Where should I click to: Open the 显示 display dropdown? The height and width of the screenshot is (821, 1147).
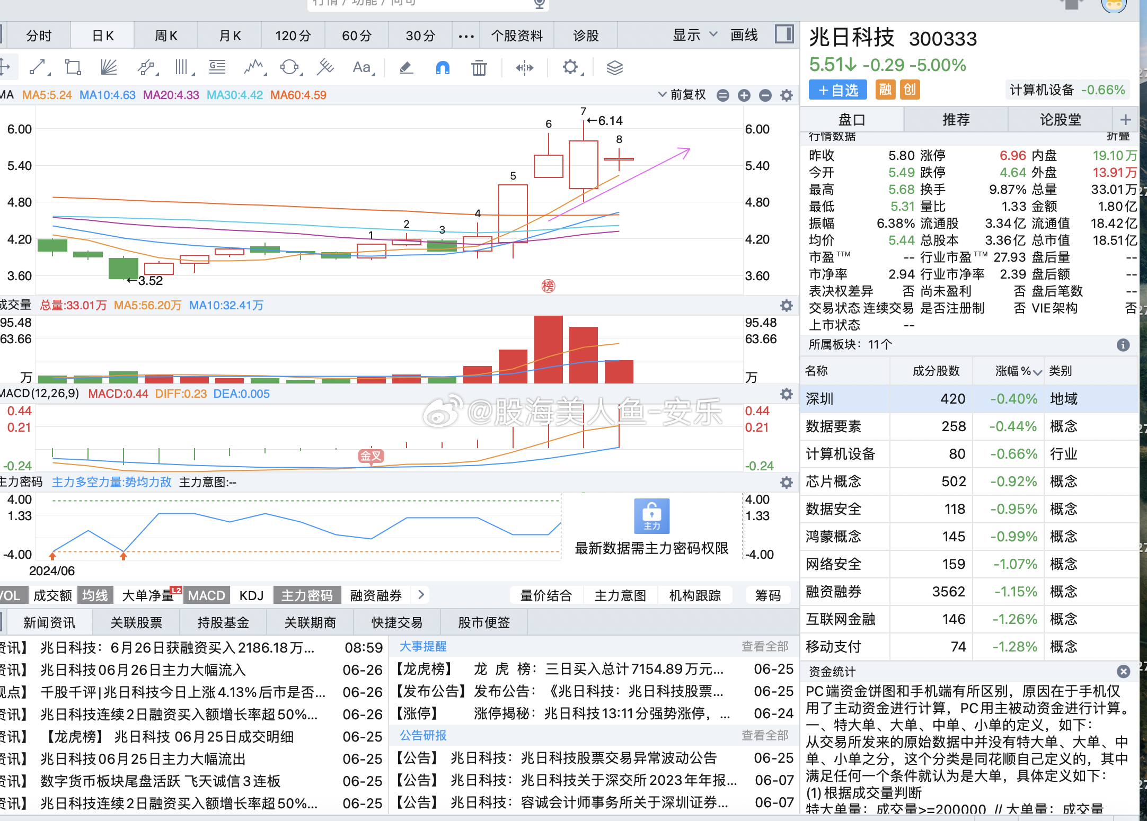[x=694, y=35]
